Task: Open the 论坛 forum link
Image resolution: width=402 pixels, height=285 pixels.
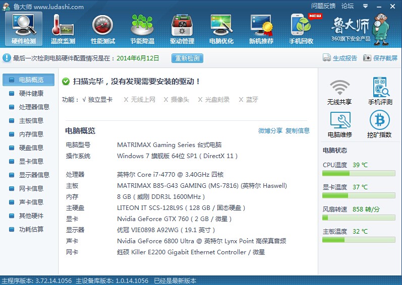Action: pyautogui.click(x=348, y=6)
